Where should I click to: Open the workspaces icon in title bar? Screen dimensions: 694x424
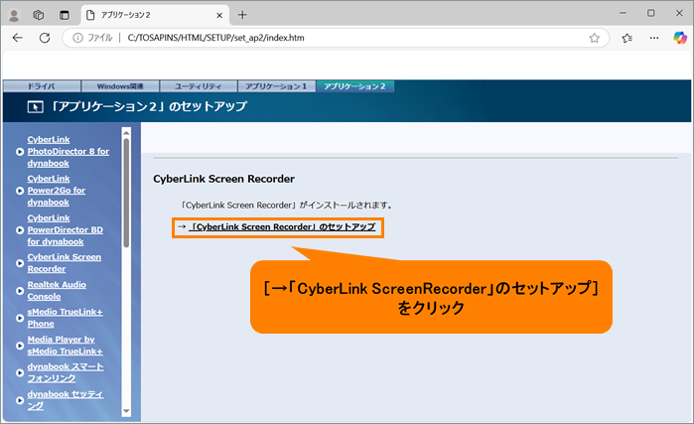point(39,15)
